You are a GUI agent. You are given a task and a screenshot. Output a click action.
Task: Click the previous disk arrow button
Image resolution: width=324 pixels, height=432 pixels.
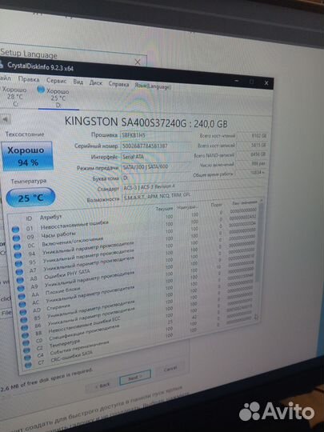point(6,119)
